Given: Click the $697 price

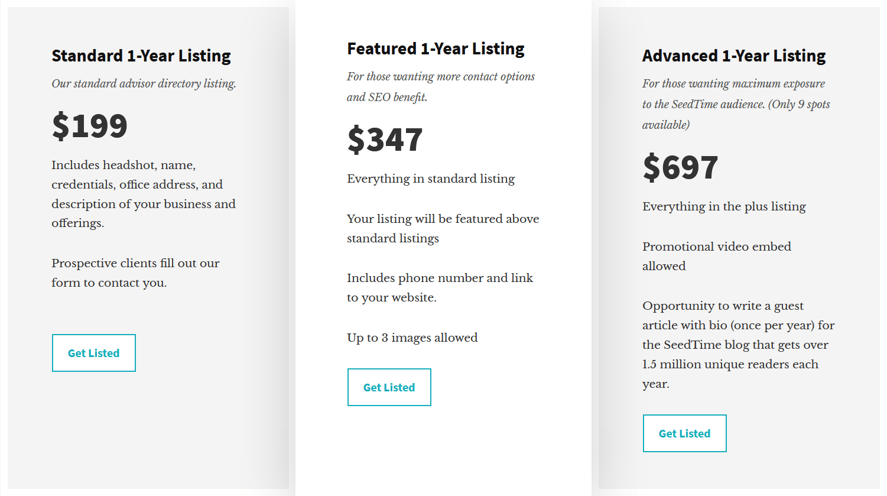Looking at the screenshot, I should tap(681, 167).
